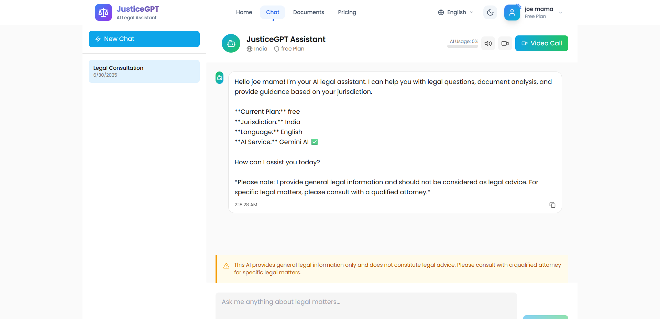Screen dimensions: 660x319
Task: Toggle dark mode with moon icon
Action: tap(490, 12)
